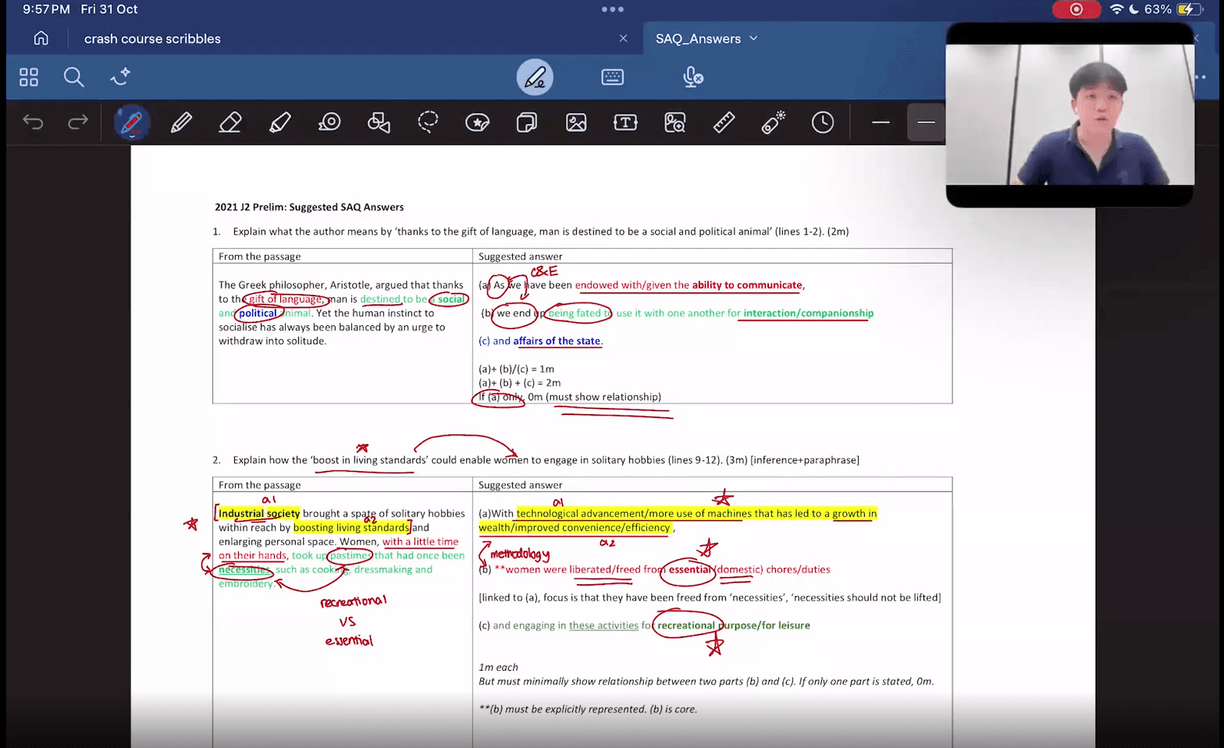Choose the Lasso selection tool
The image size is (1224, 748).
click(x=428, y=122)
